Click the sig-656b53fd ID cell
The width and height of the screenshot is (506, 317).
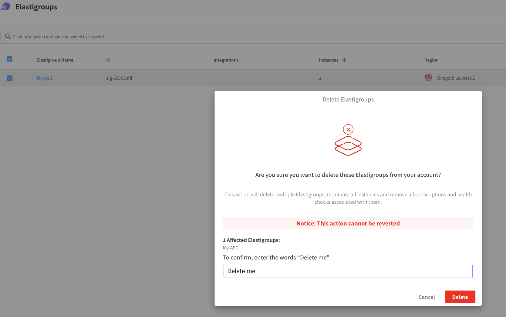(119, 78)
